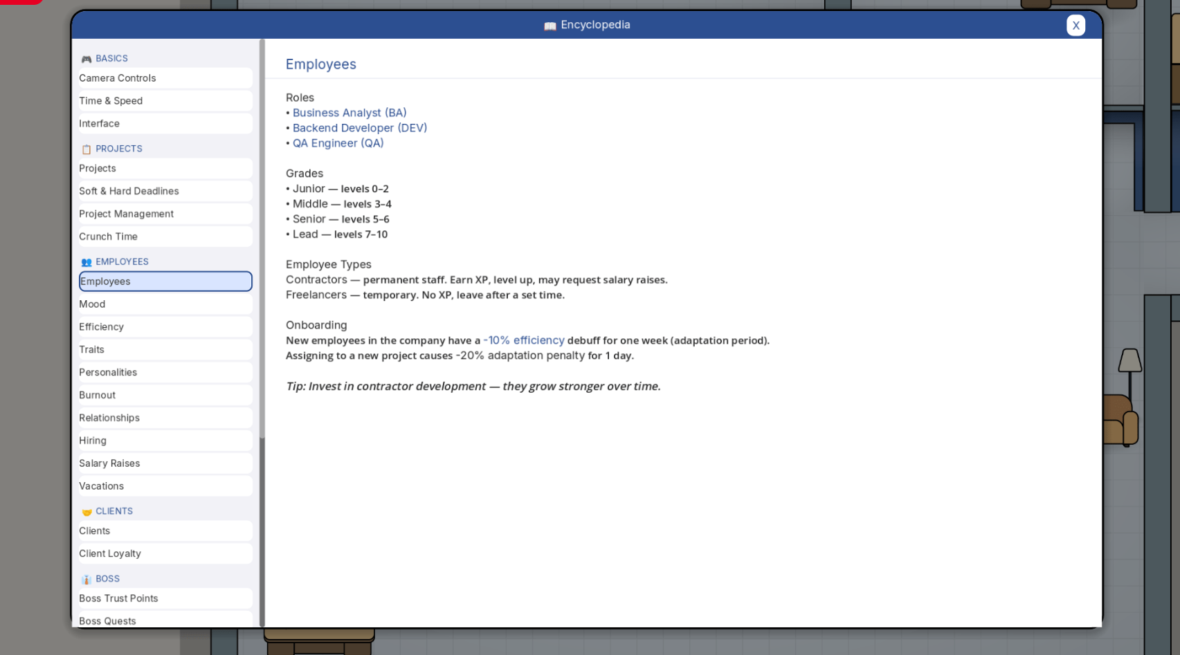Screen dimensions: 1180x655
Task: Open the Time & Speed article
Action: [x=165, y=101]
